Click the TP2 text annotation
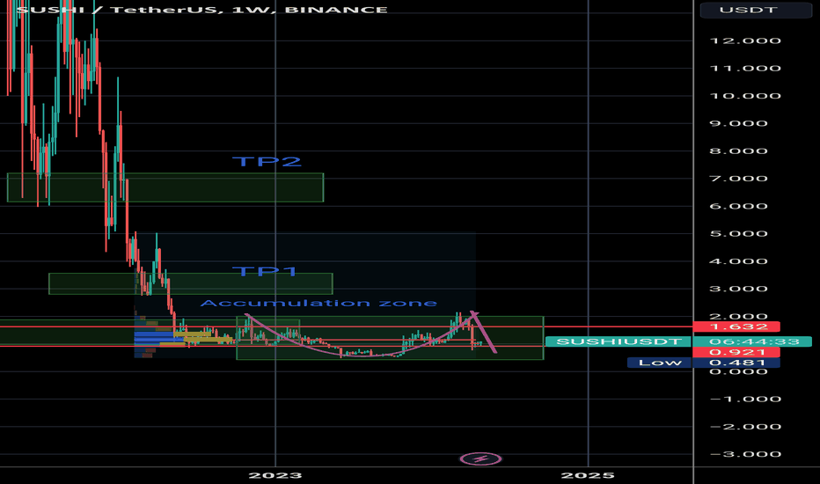This screenshot has width=820, height=484. (x=267, y=161)
